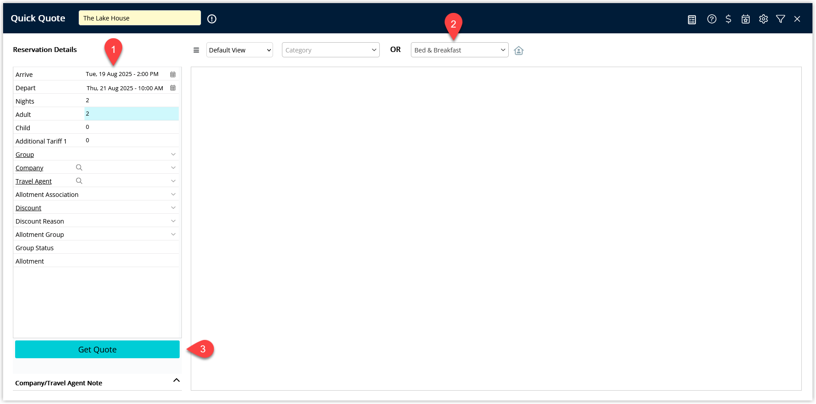Expand the Discount dropdown chevron
The height and width of the screenshot is (404, 816).
coord(173,208)
